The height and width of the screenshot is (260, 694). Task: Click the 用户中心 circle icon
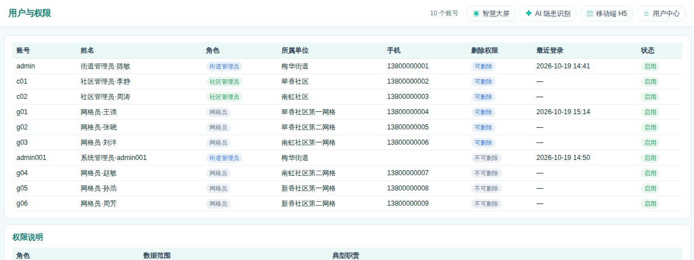click(646, 14)
